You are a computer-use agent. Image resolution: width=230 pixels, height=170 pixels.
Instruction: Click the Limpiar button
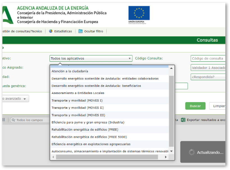pyautogui.click(x=218, y=106)
